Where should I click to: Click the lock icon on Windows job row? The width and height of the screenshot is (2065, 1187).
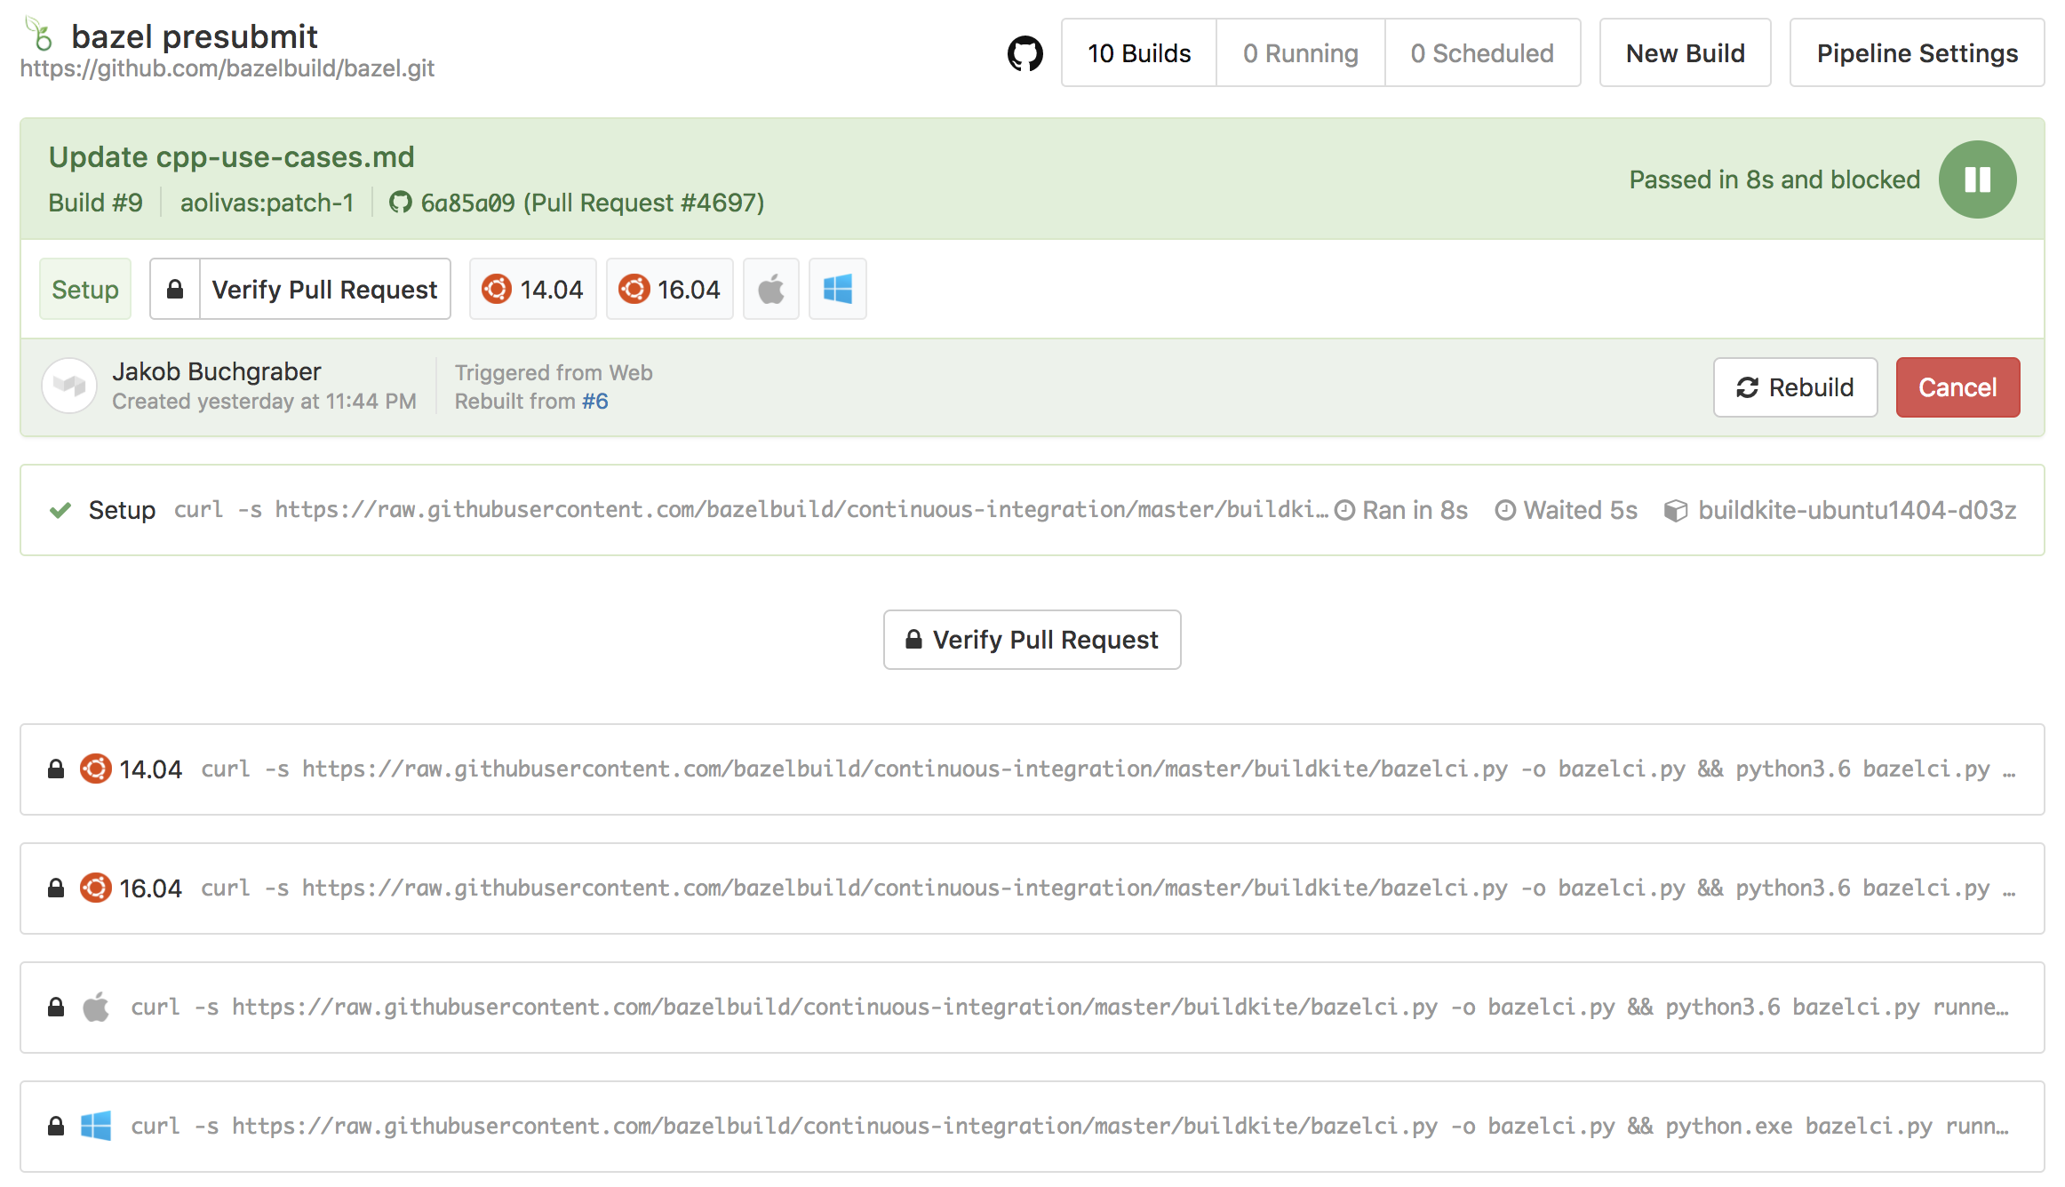pyautogui.click(x=56, y=1126)
